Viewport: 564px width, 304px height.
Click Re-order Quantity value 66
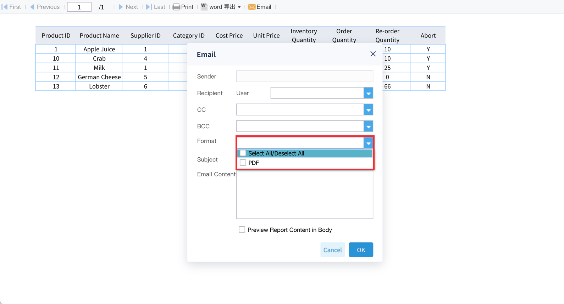click(x=387, y=86)
